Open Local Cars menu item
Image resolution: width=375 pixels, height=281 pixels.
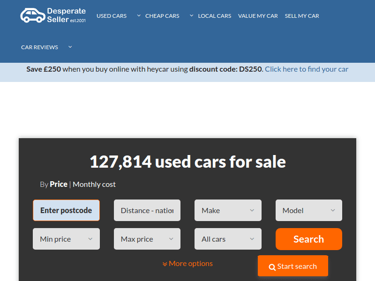pos(214,16)
